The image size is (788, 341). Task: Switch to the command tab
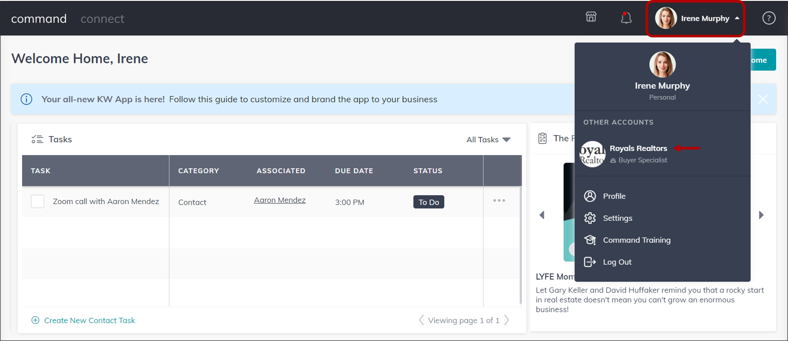(39, 19)
